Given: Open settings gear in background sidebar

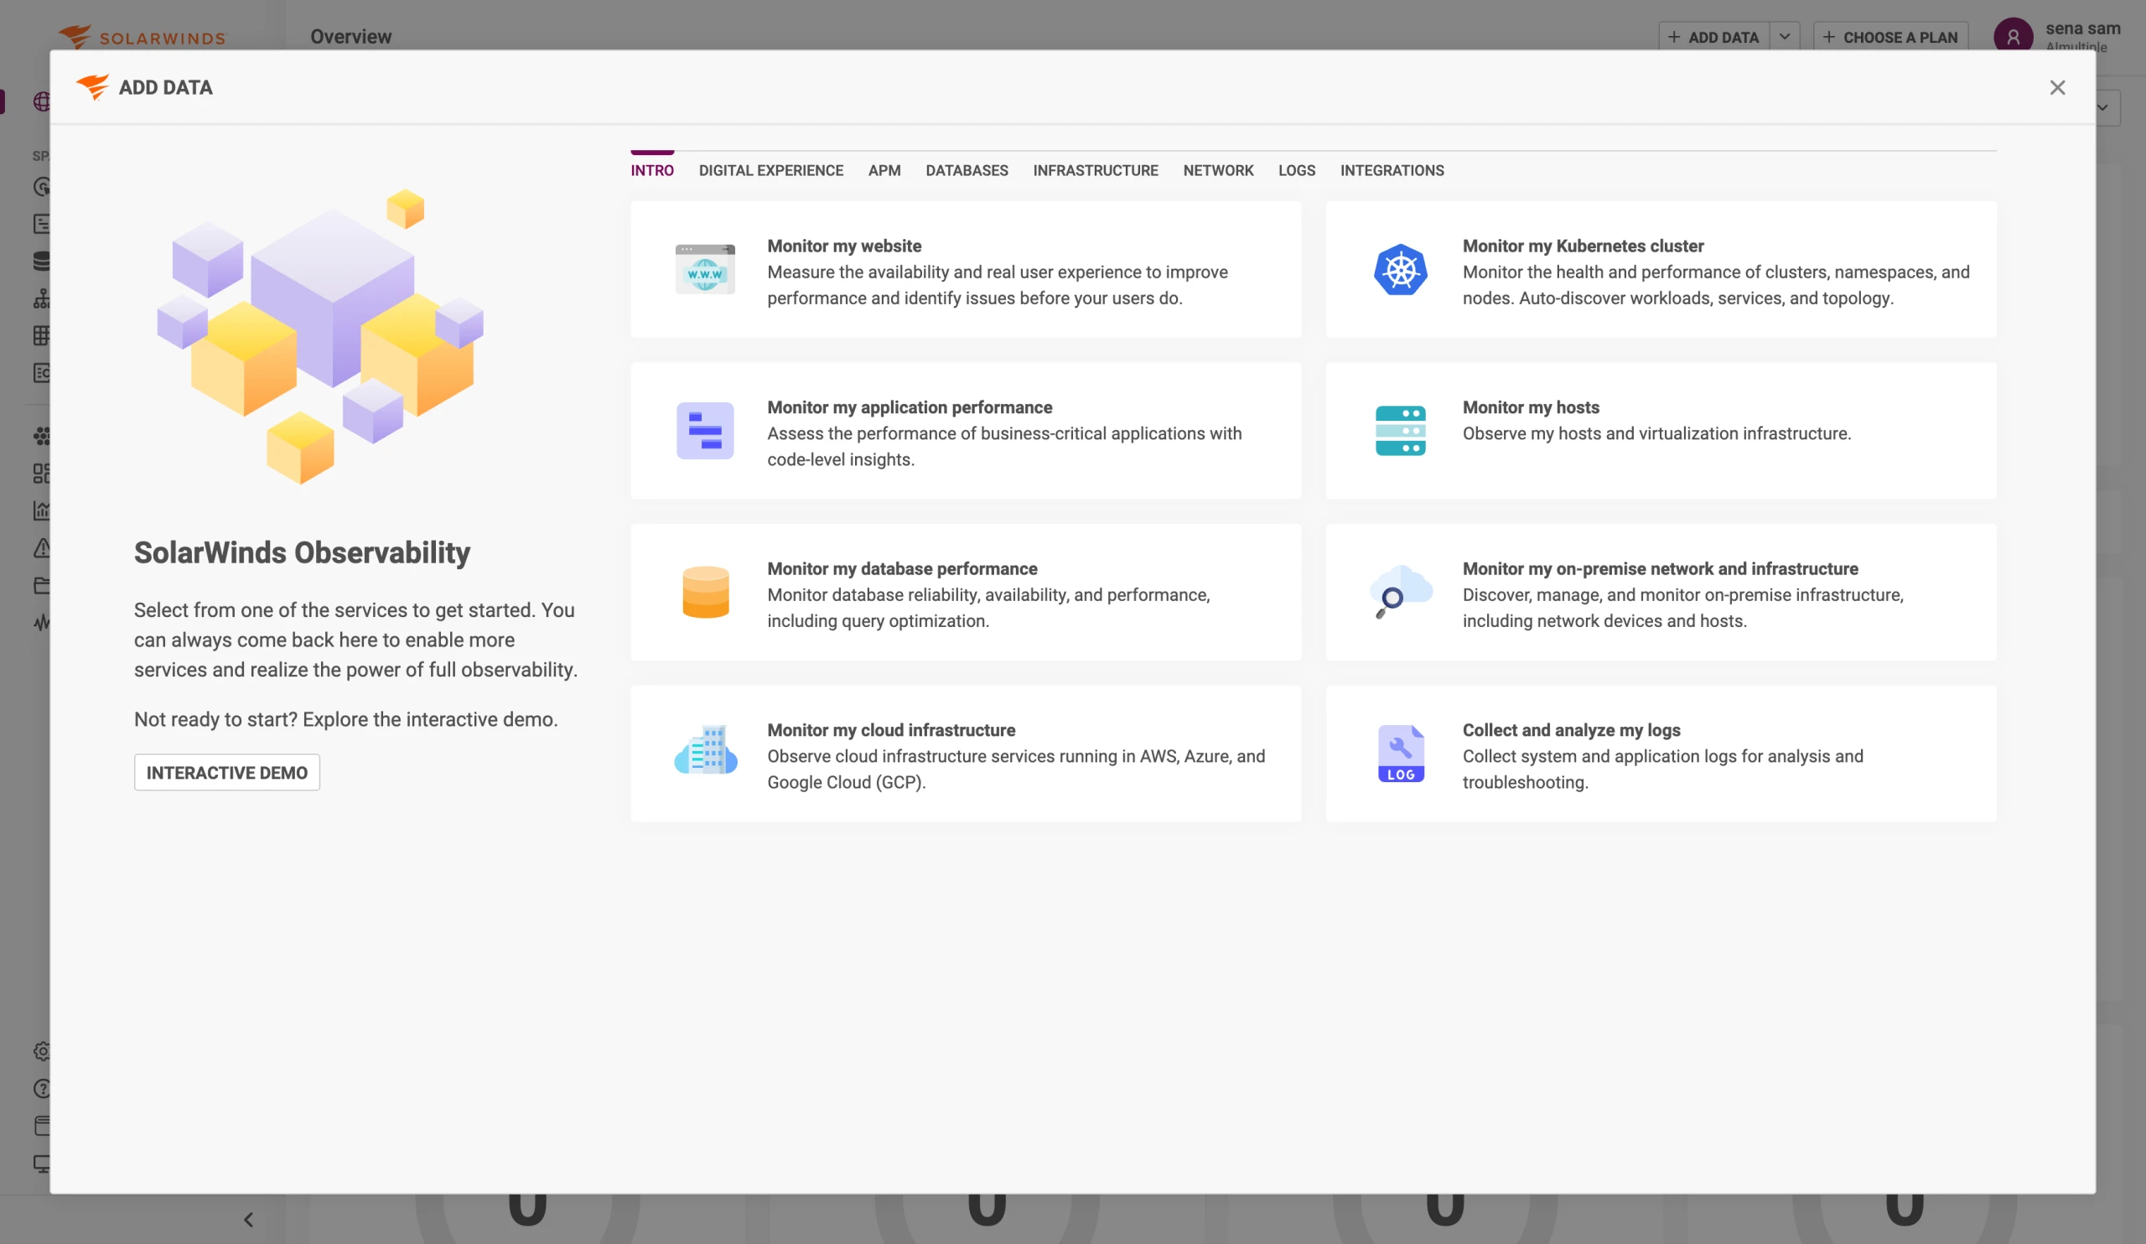Looking at the screenshot, I should coord(41,1050).
